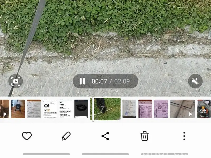
Task: Open the first purple-tinted document thumbnail
Action: tap(145, 109)
